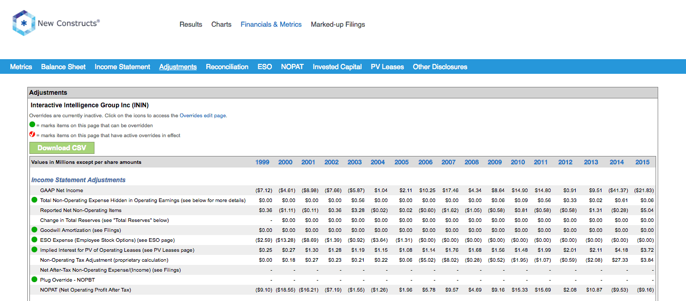The image size is (686, 301).
Task: Switch to the Reconciliation tab
Action: (227, 66)
